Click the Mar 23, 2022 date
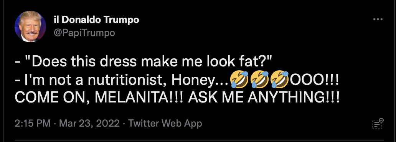The height and width of the screenshot is (142, 396). pyautogui.click(x=89, y=124)
